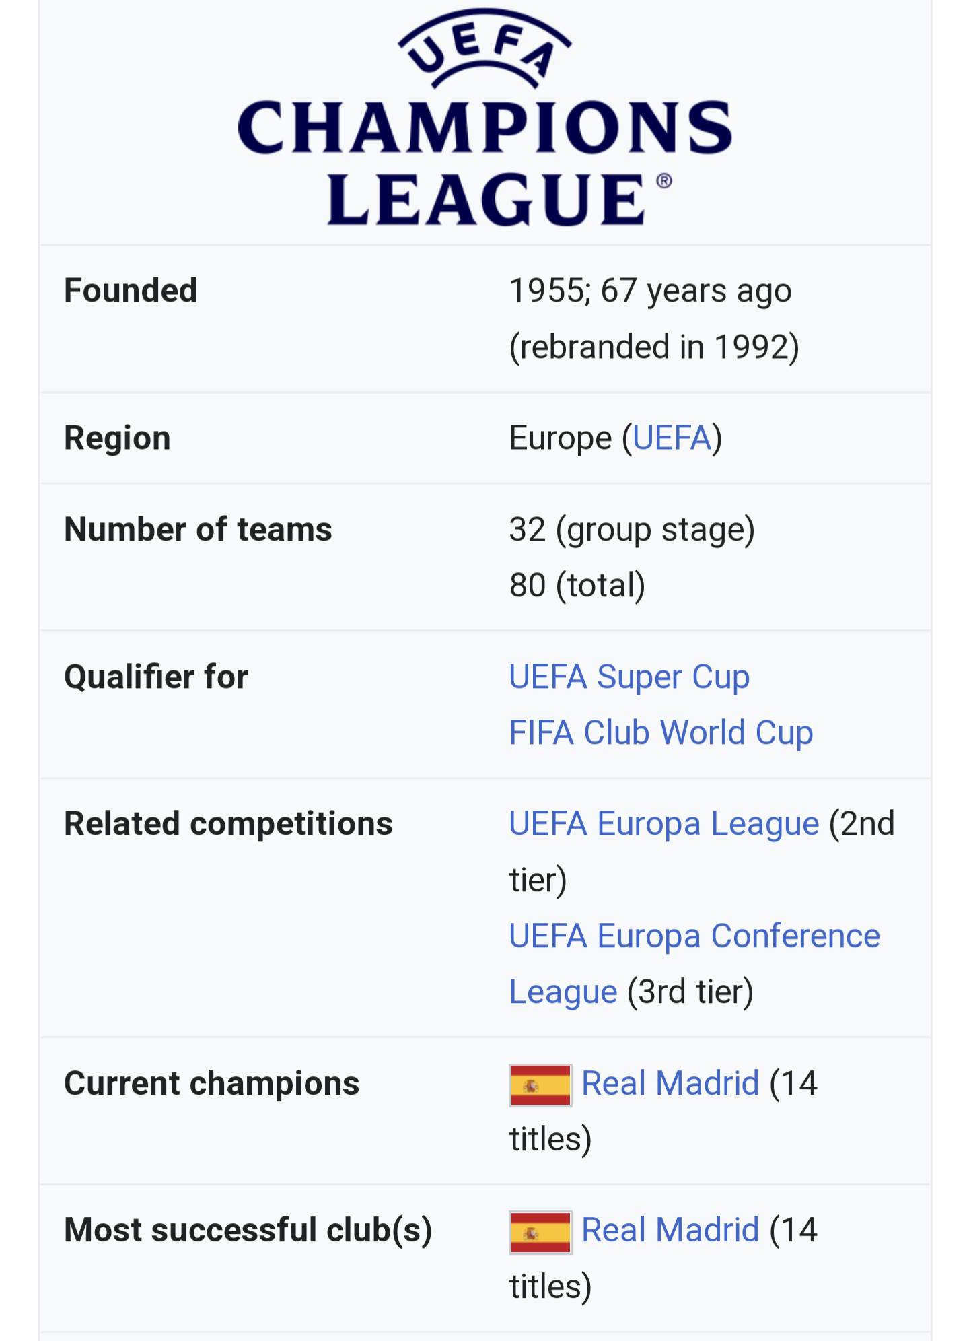Click the '1955; 67 years ago' text
The image size is (969, 1341).
650,291
